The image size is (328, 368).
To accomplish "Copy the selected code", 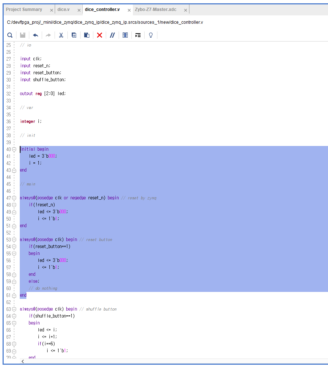I will pos(74,35).
